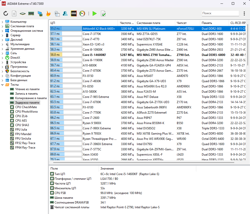250x214 pixels.
Task: Expand the Сервер tree node
Action: click(2, 35)
